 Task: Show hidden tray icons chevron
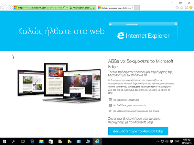pos(157,141)
